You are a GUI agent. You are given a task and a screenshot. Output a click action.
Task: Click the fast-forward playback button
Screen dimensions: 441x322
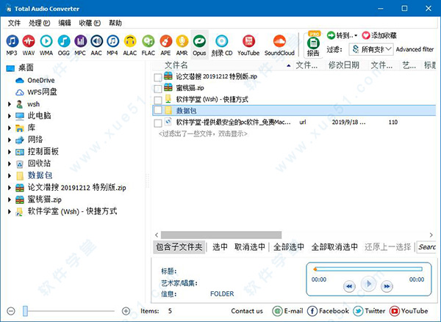pos(387,286)
